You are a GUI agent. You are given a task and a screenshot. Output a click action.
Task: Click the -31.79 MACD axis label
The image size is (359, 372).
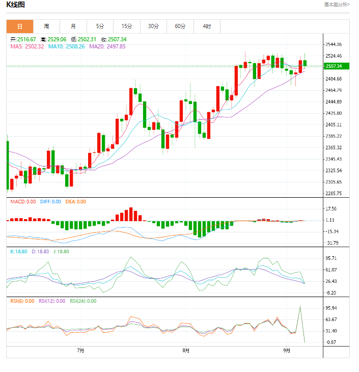coord(332,243)
